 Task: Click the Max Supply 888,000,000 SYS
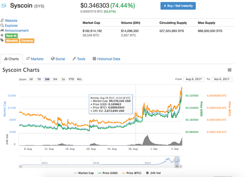pos(210,31)
